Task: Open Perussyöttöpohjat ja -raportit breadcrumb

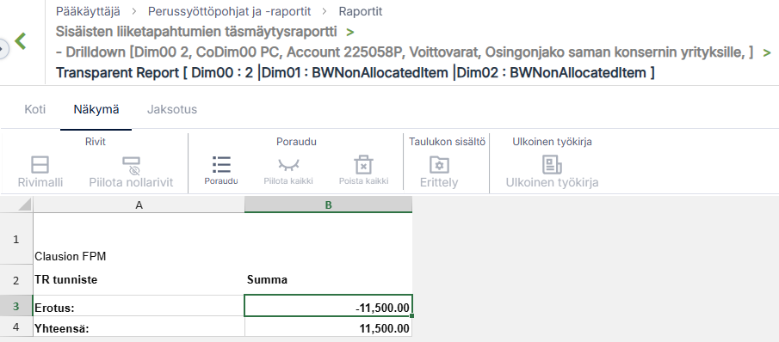Action: [x=230, y=11]
